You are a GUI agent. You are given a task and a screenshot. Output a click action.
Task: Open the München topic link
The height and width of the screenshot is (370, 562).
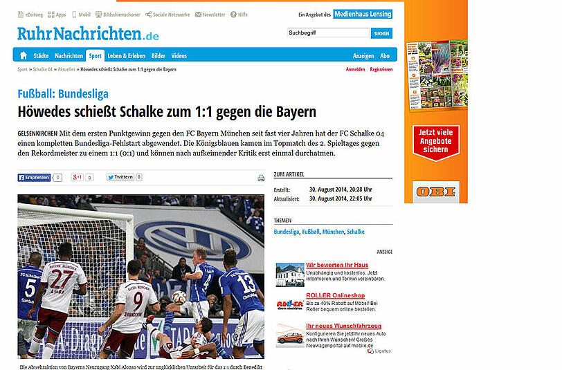[x=333, y=232]
